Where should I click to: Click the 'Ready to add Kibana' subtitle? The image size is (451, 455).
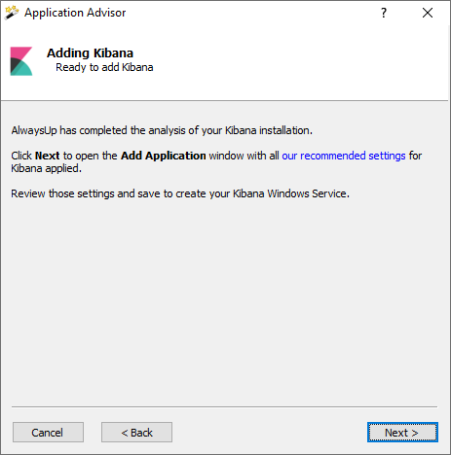104,67
